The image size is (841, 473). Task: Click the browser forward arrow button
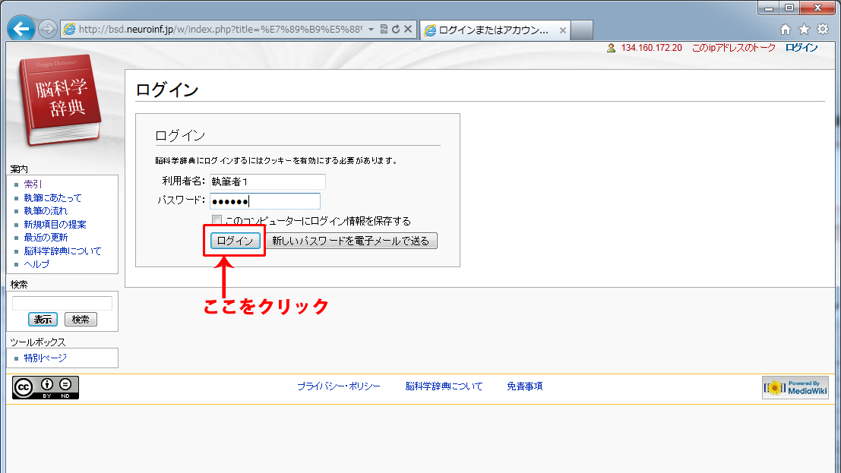click(47, 30)
